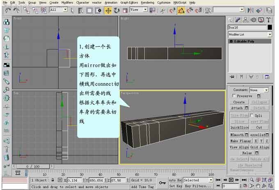Click the Cut button
The height and width of the screenshot is (190, 279).
point(259,127)
